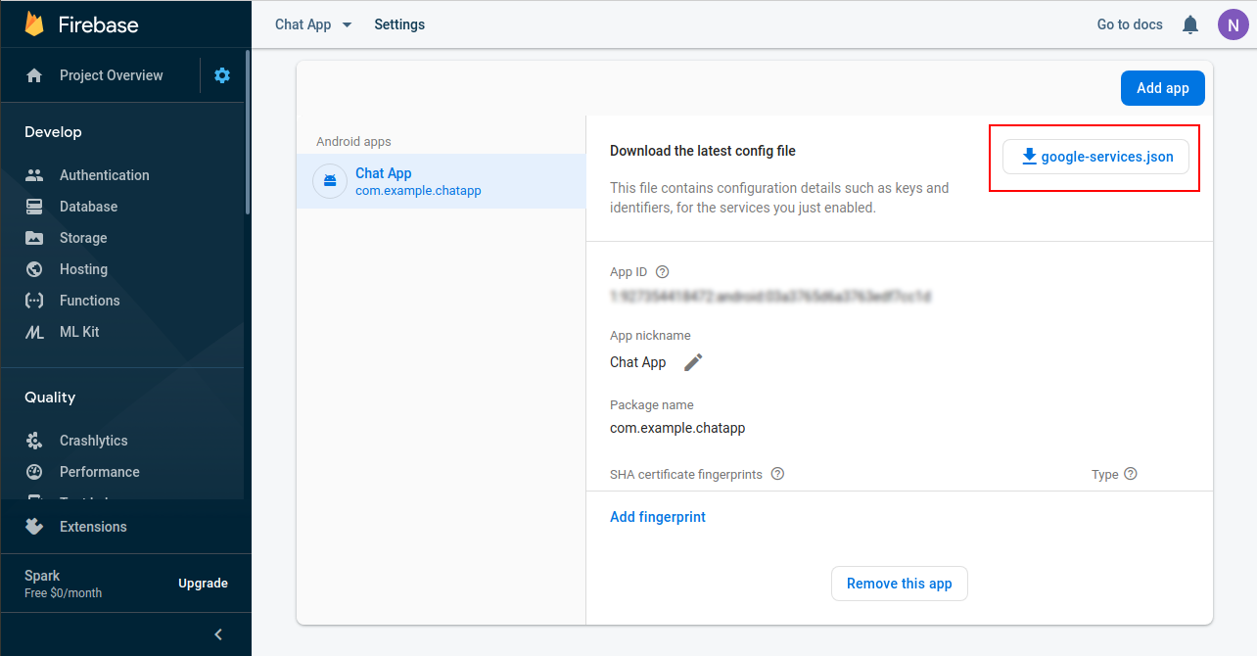Click the Hosting globe icon
The width and height of the screenshot is (1257, 656).
click(x=34, y=269)
